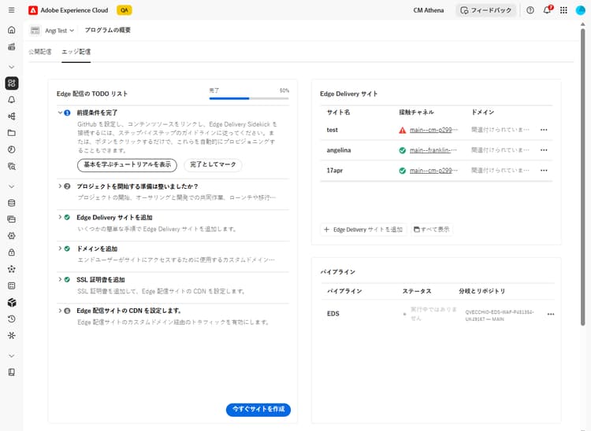Open main--cm-p299 link in test row

(x=433, y=130)
